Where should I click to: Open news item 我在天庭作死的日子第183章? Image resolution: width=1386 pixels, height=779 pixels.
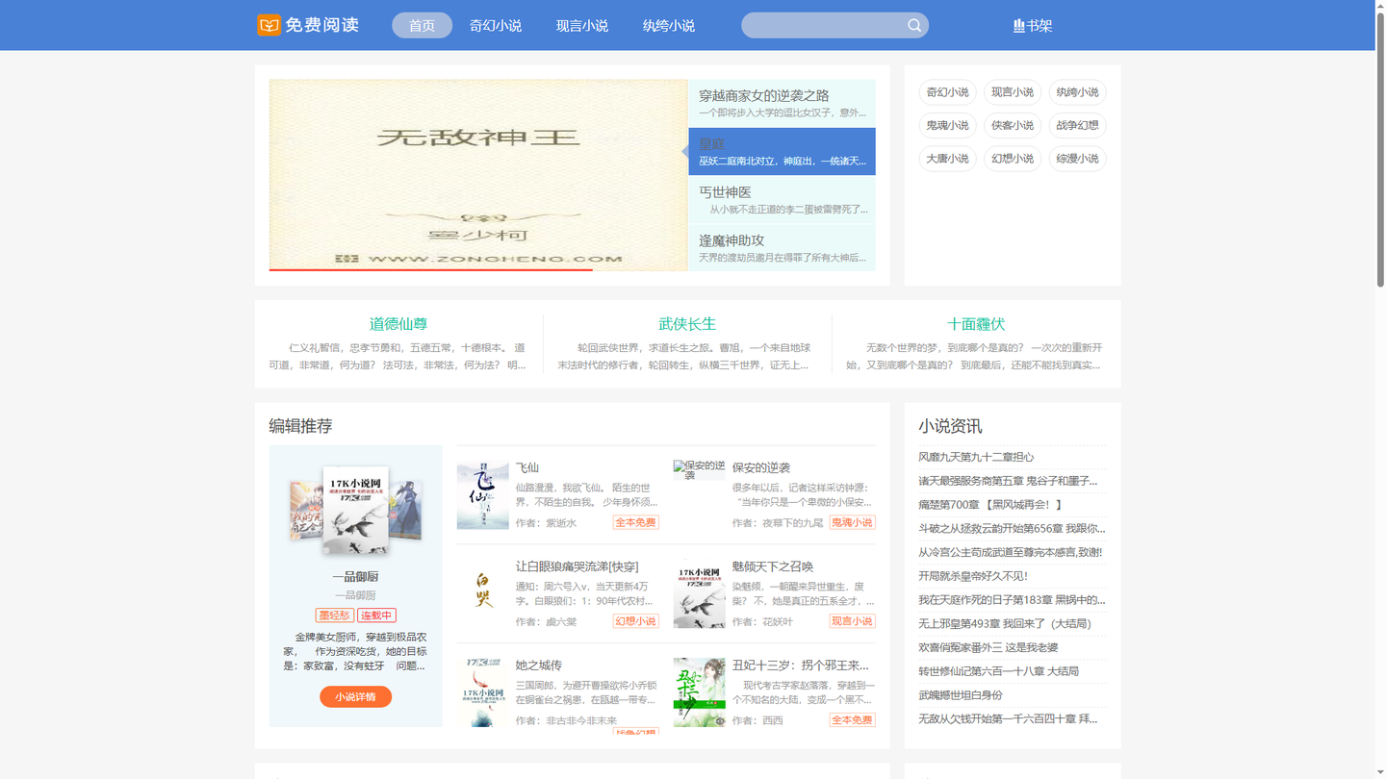point(1012,600)
